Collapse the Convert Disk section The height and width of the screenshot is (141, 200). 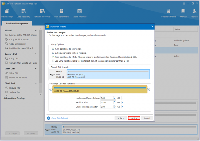(36, 54)
